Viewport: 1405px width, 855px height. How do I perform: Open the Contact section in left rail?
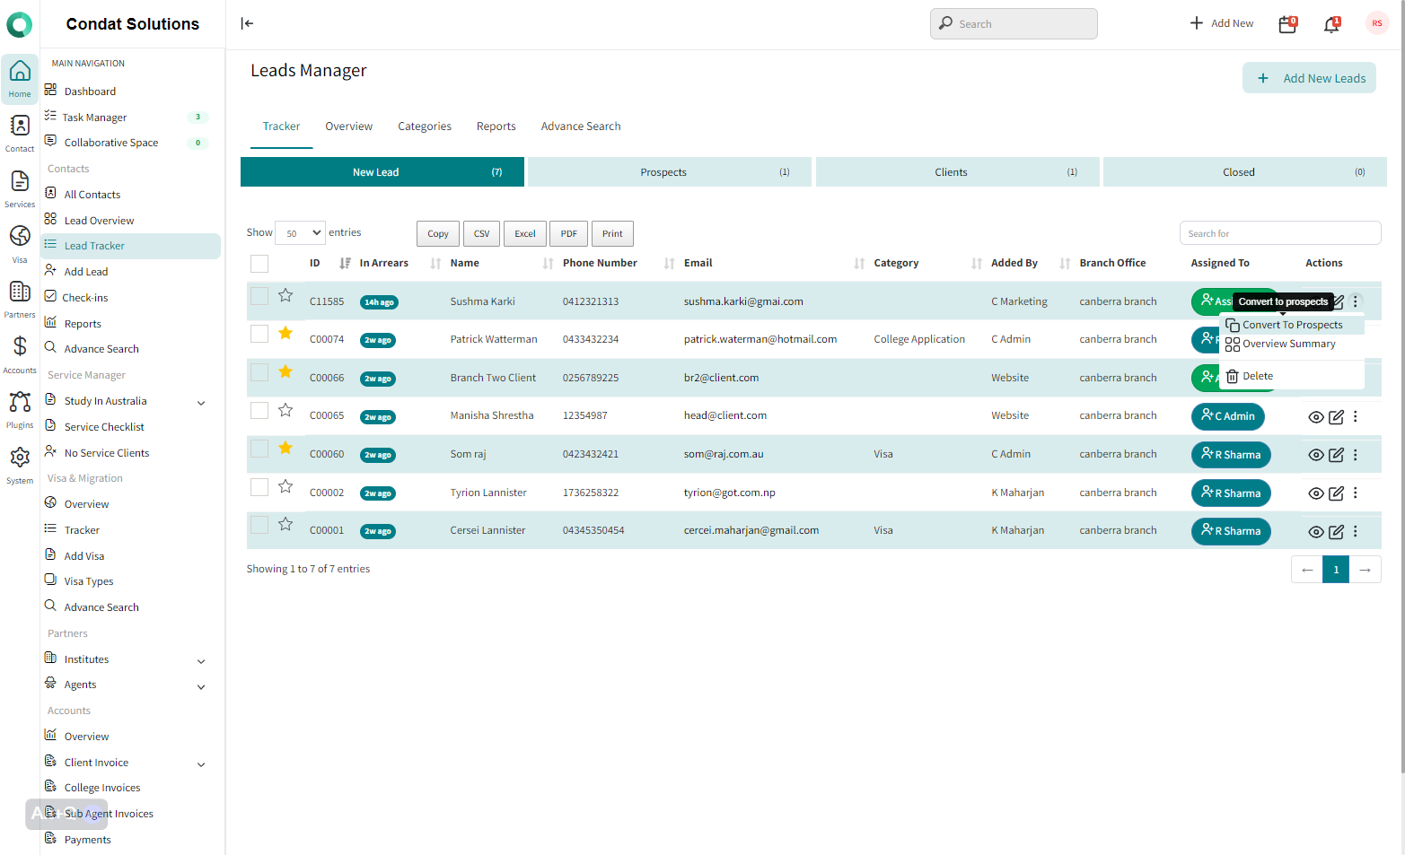[x=20, y=134]
